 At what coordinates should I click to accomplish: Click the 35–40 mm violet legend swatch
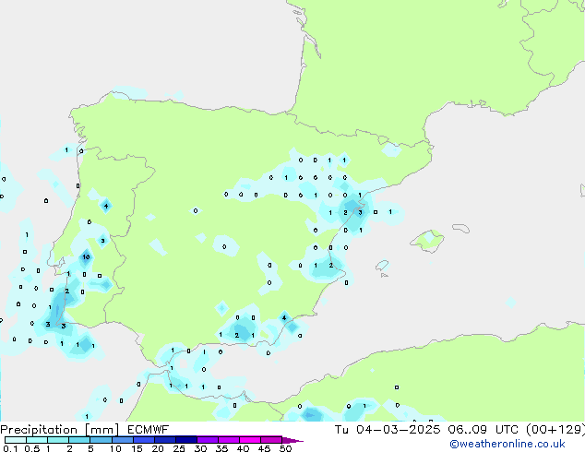click(228, 440)
